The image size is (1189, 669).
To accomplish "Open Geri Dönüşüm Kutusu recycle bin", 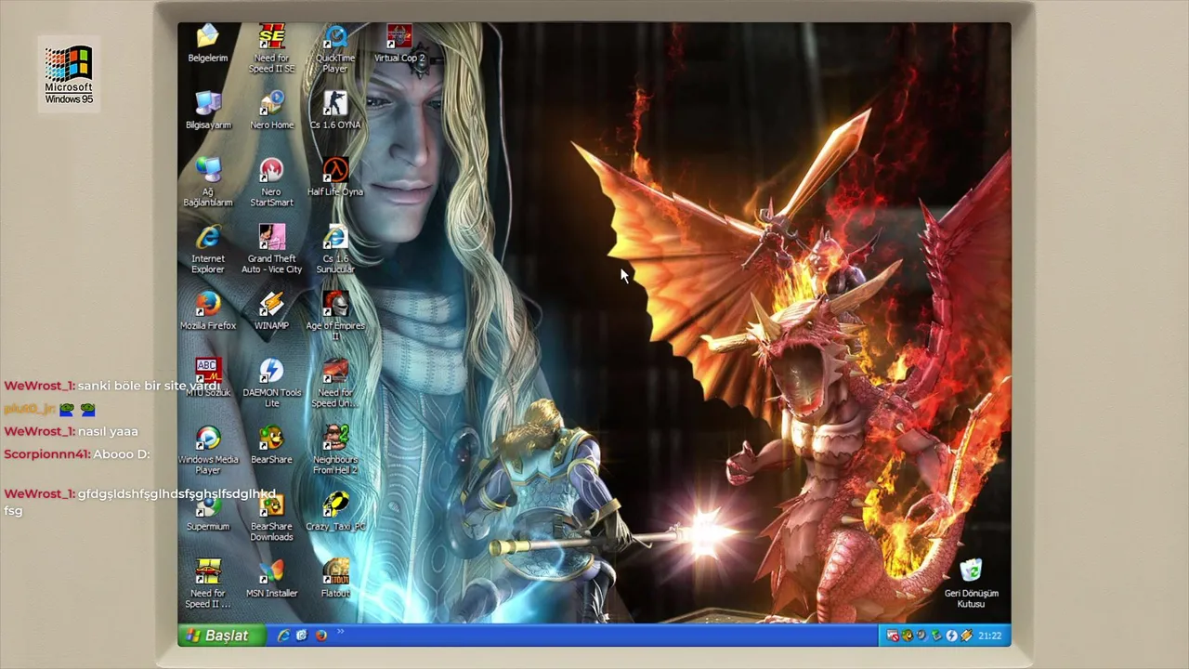I will click(971, 584).
